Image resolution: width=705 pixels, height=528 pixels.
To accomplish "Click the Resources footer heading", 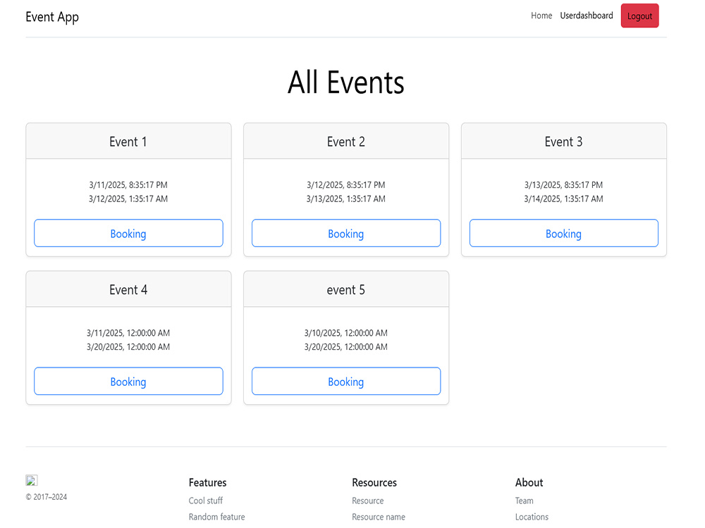I will pos(374,483).
